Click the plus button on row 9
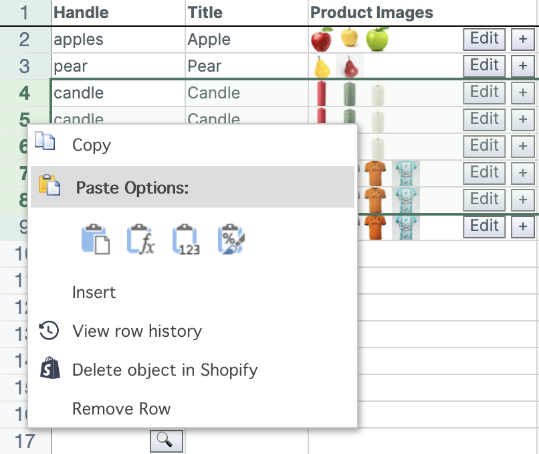 (x=522, y=226)
